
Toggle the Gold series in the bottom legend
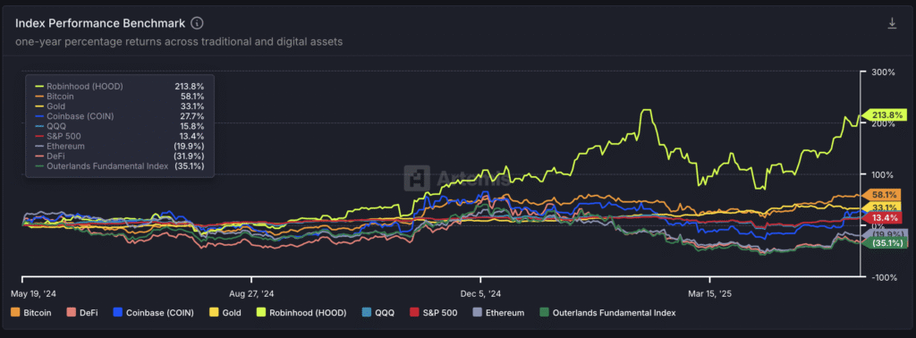(225, 313)
